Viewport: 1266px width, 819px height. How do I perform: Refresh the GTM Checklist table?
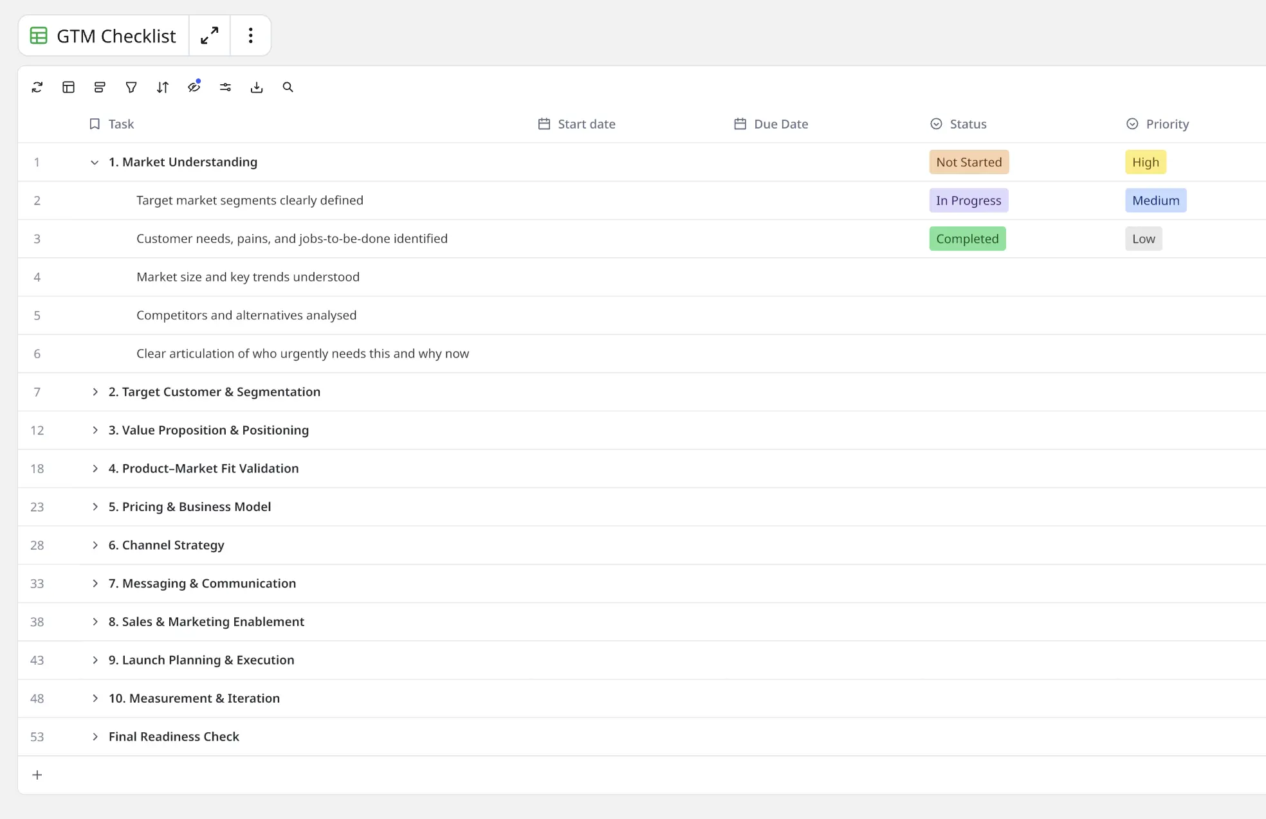[x=37, y=87]
